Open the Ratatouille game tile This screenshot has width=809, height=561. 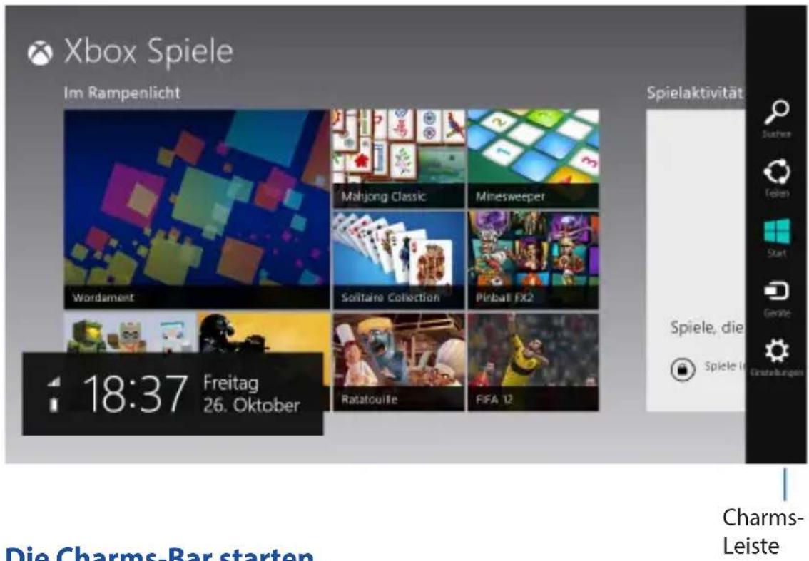point(398,362)
